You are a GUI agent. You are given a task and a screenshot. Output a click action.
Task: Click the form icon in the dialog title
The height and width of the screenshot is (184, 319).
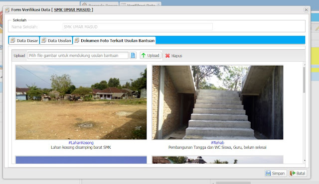7,10
